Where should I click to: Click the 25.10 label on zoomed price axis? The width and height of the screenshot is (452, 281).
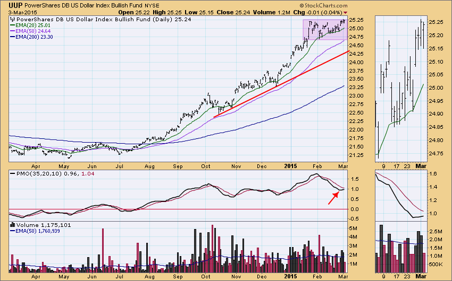[x=436, y=62]
